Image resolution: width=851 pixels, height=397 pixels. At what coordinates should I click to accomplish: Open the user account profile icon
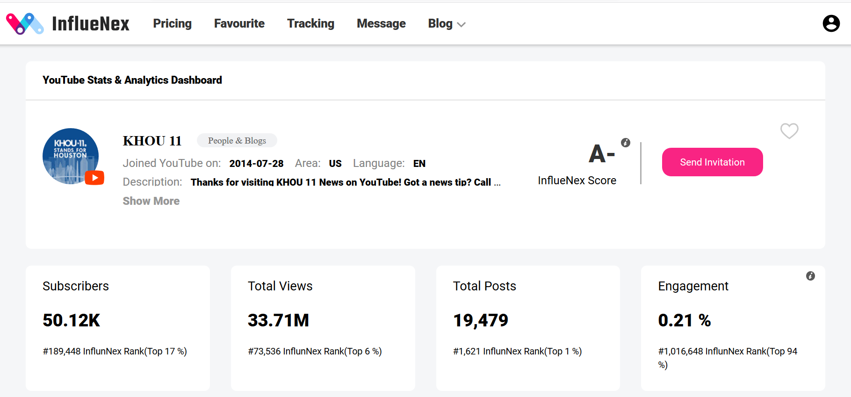[x=831, y=23]
